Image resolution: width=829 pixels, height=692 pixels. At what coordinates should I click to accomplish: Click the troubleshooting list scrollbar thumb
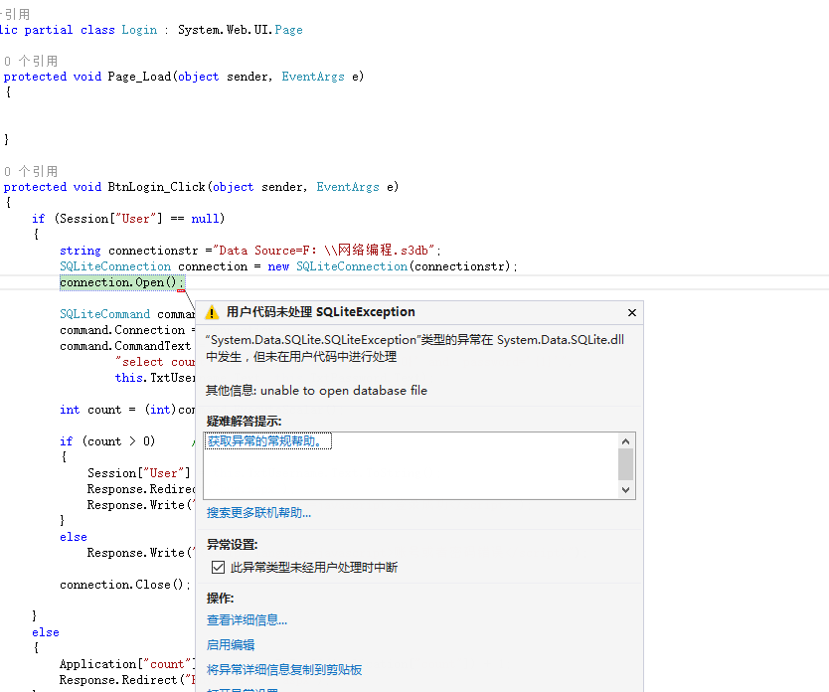tap(625, 464)
